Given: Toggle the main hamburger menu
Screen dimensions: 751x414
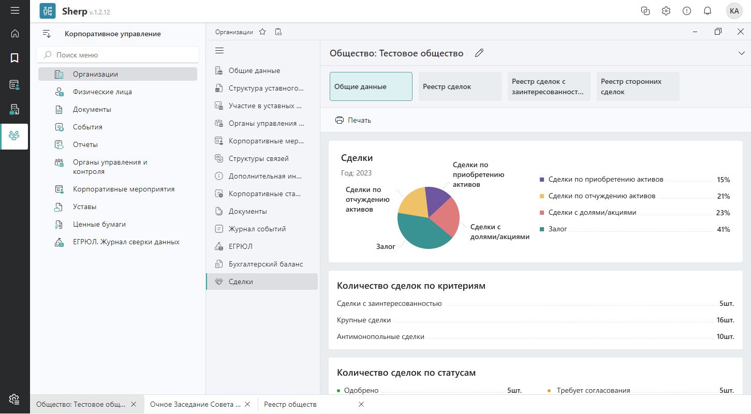Looking at the screenshot, I should pos(14,10).
